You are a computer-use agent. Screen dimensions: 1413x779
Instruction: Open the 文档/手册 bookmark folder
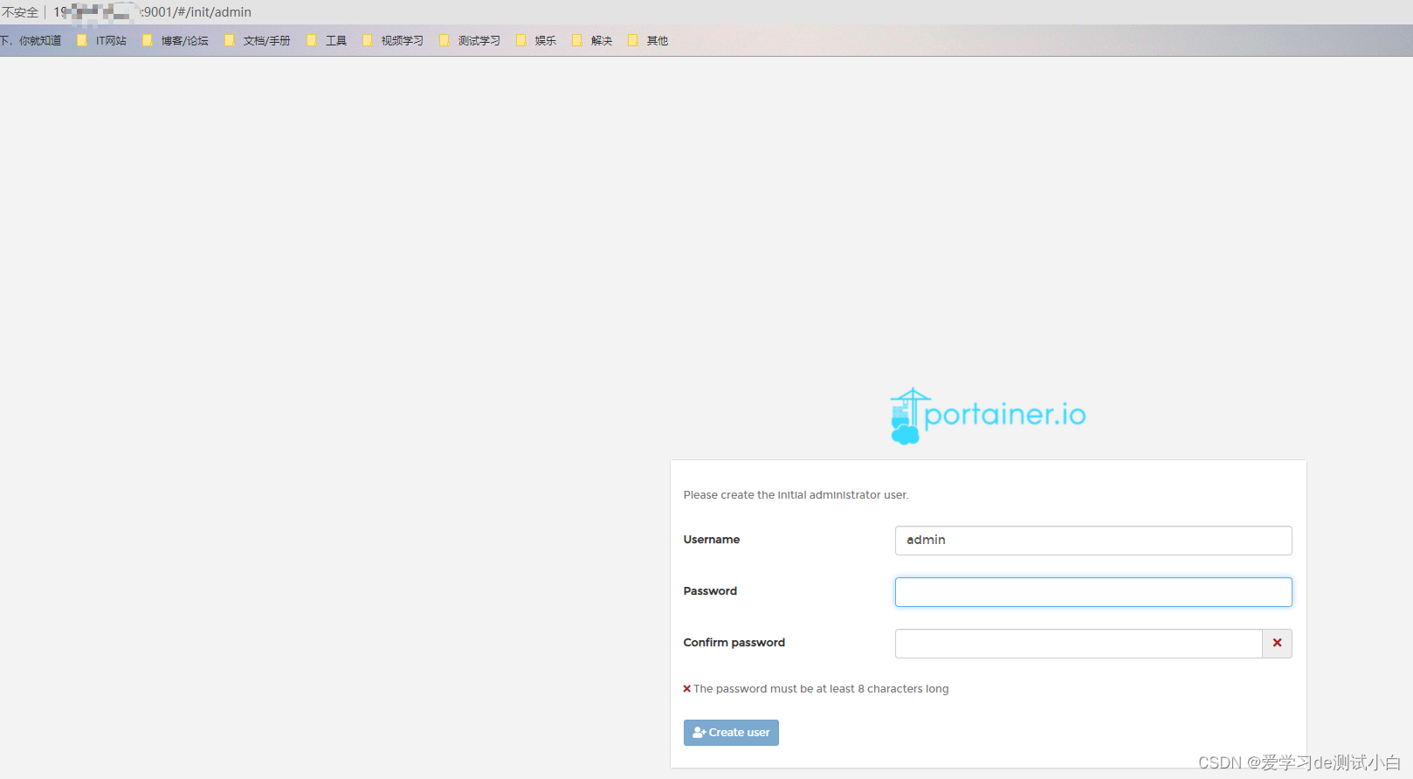[x=258, y=41]
